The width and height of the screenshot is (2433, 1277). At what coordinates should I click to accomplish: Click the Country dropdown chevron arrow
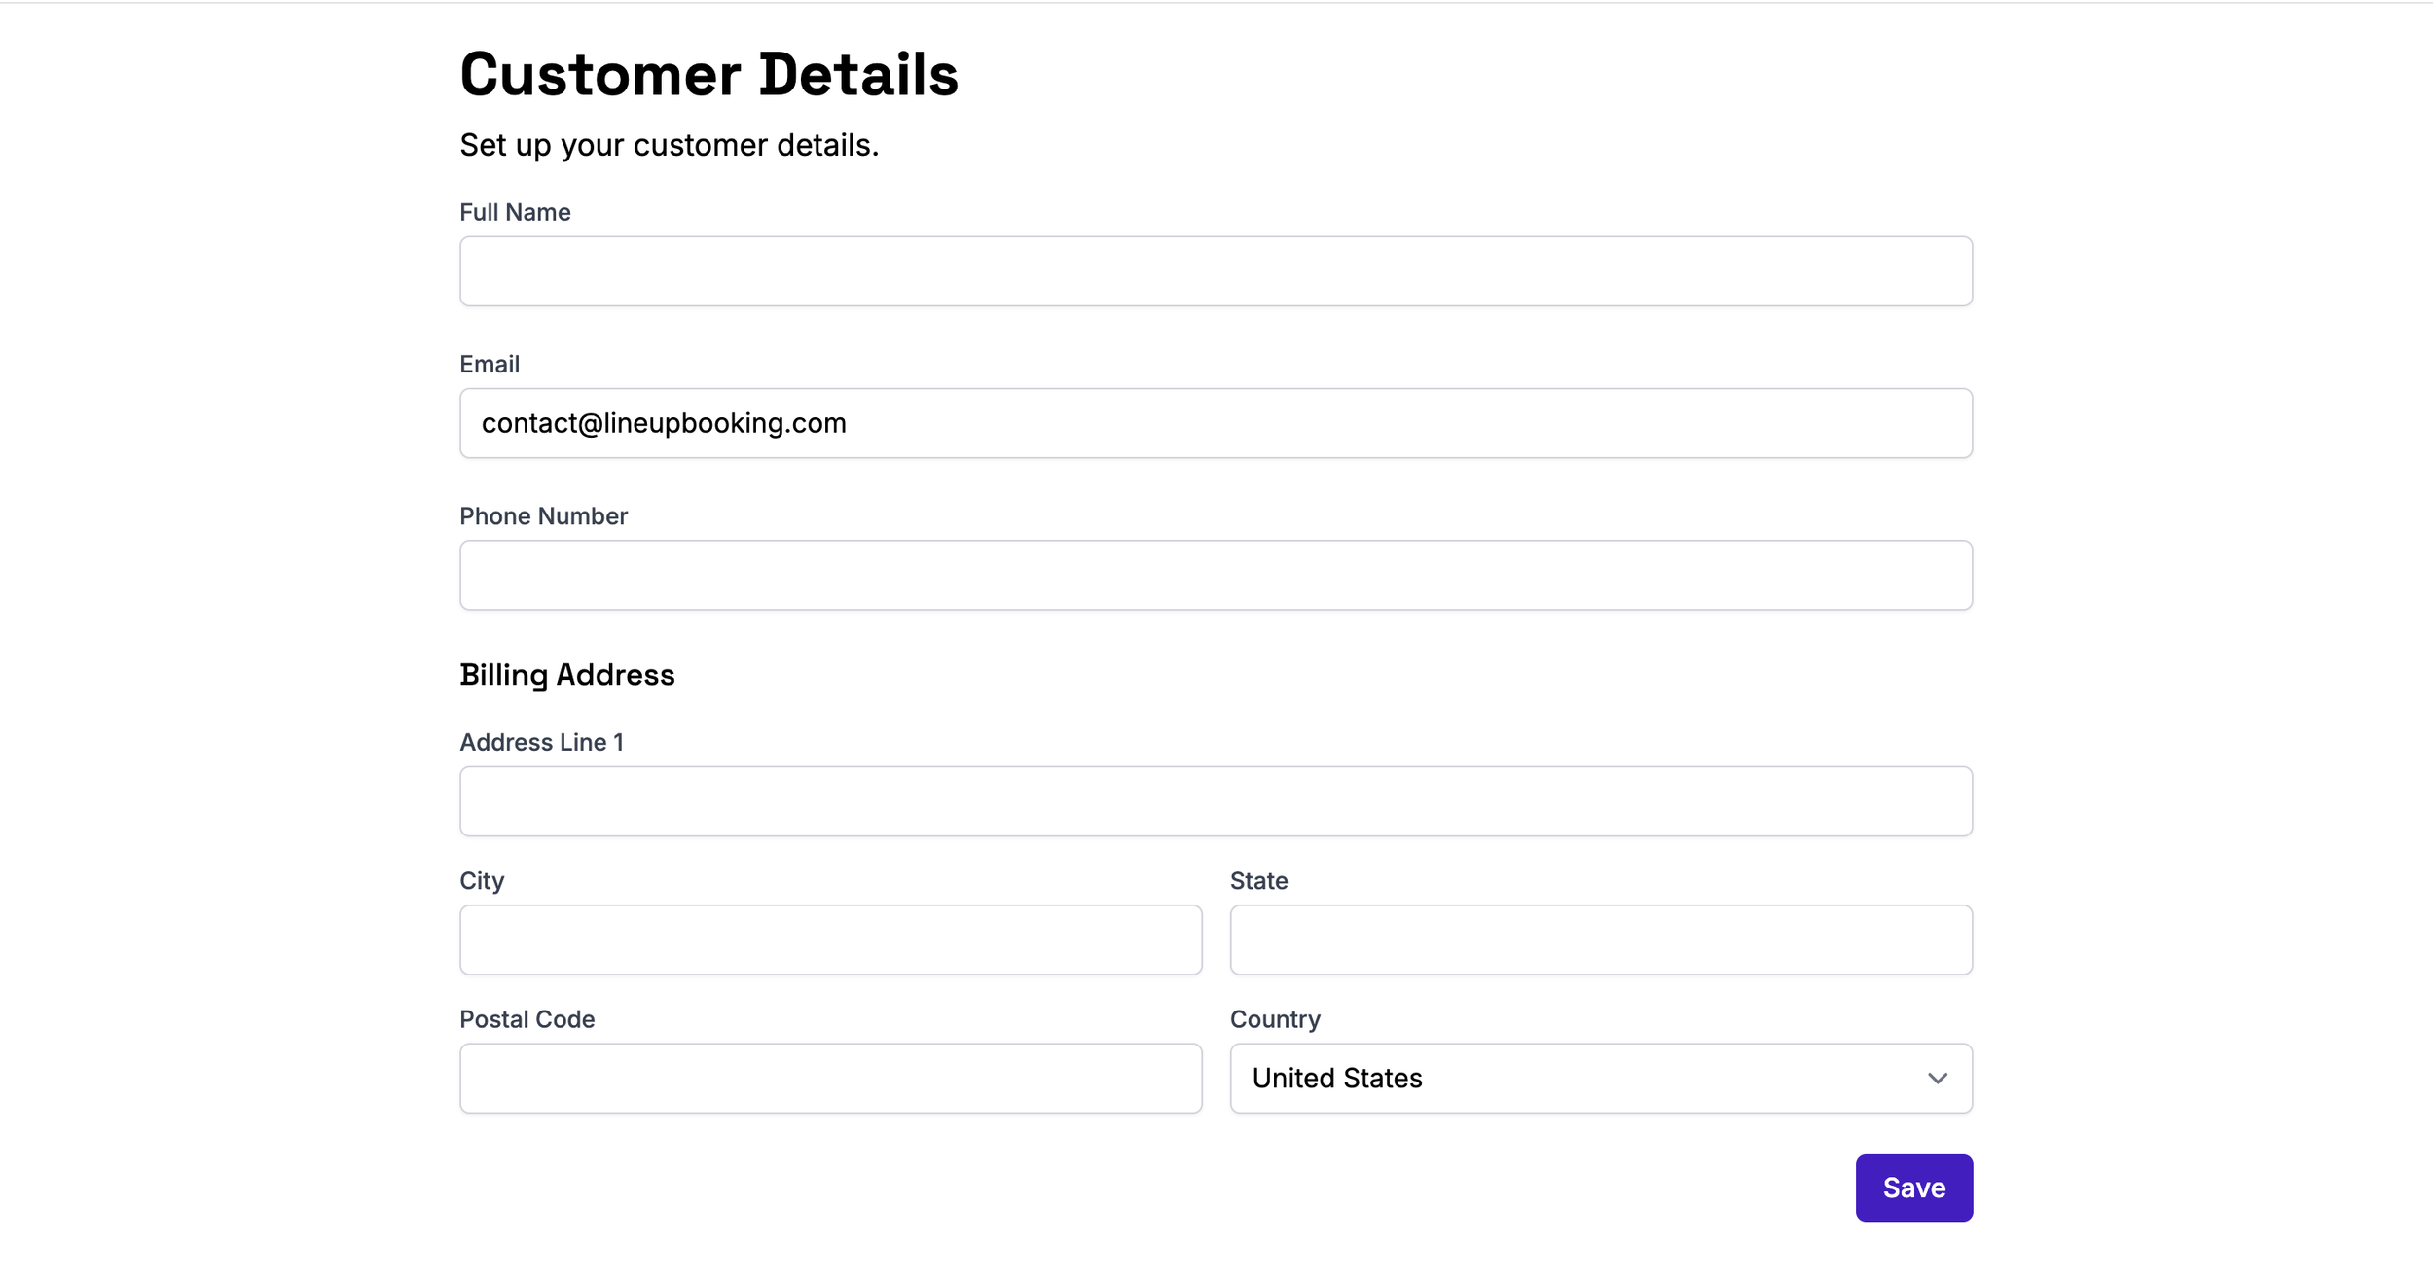[x=1937, y=1078]
